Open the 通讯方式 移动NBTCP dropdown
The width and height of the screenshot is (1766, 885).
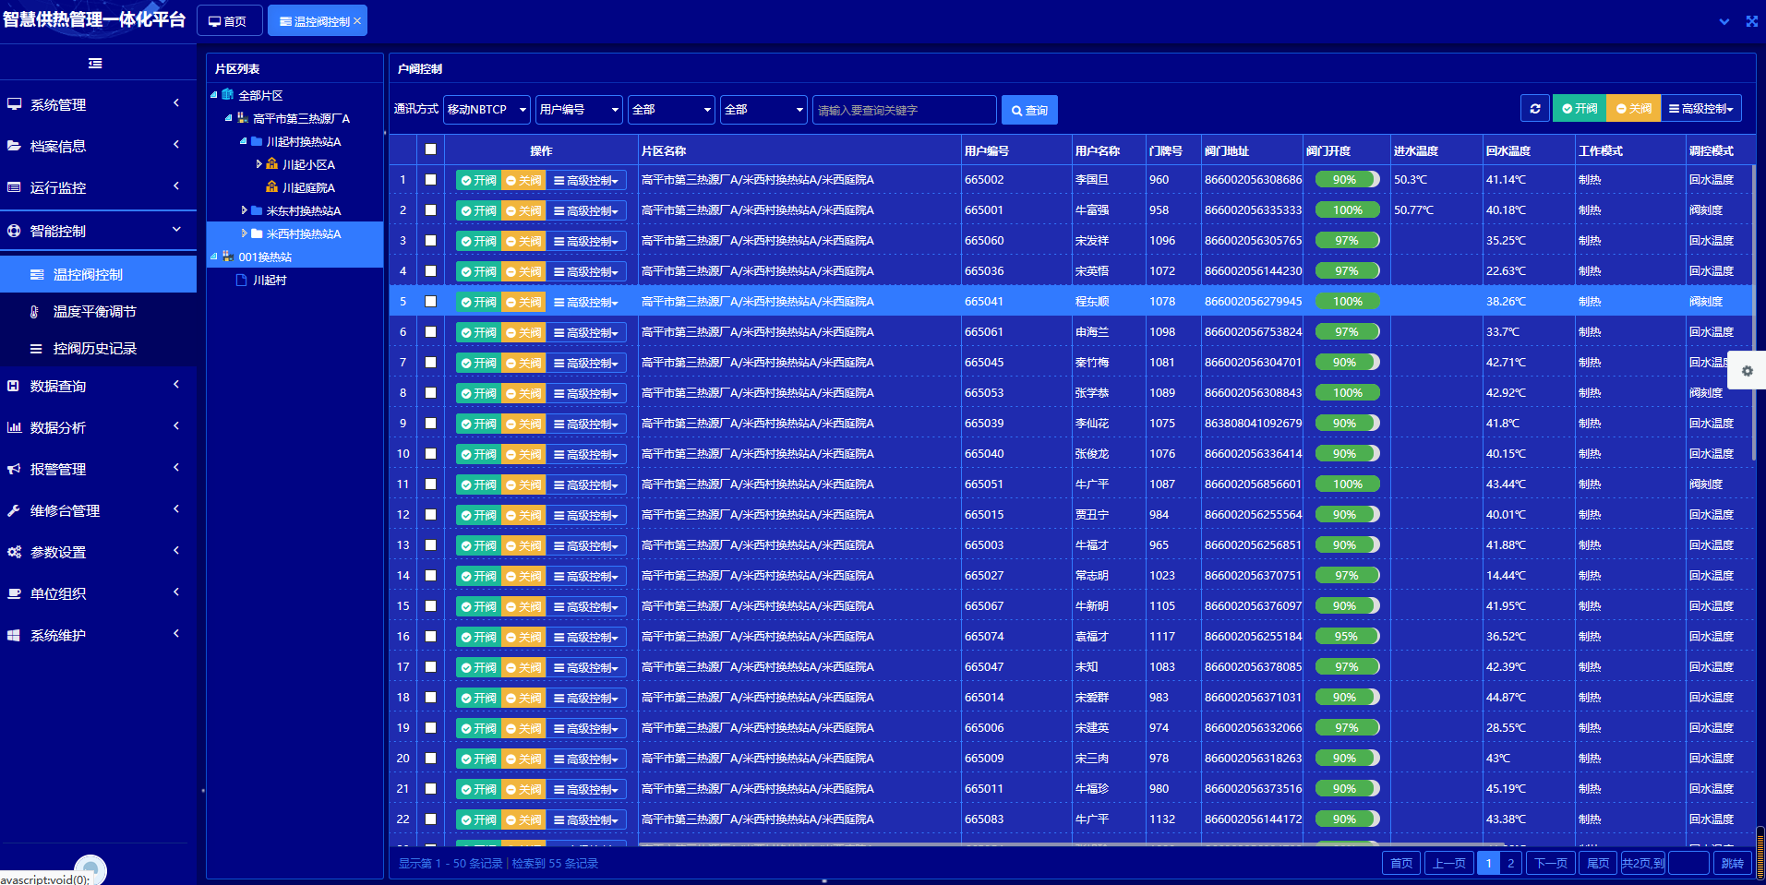[x=487, y=110]
